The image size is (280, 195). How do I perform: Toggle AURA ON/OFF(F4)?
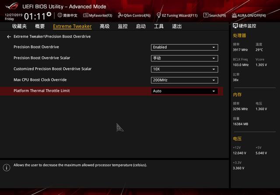pyautogui.click(x=249, y=15)
